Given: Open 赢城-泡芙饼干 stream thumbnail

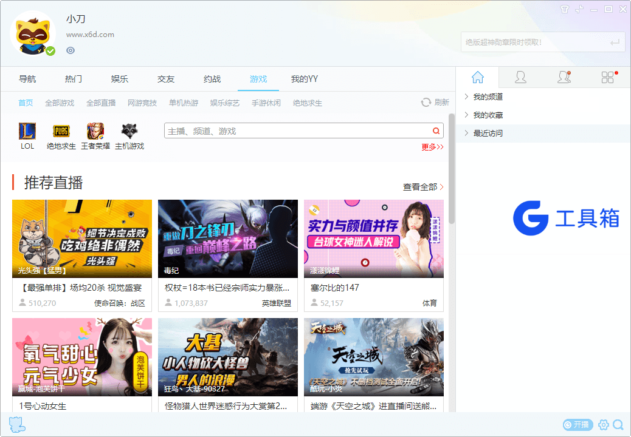Looking at the screenshot, I should tap(82, 357).
